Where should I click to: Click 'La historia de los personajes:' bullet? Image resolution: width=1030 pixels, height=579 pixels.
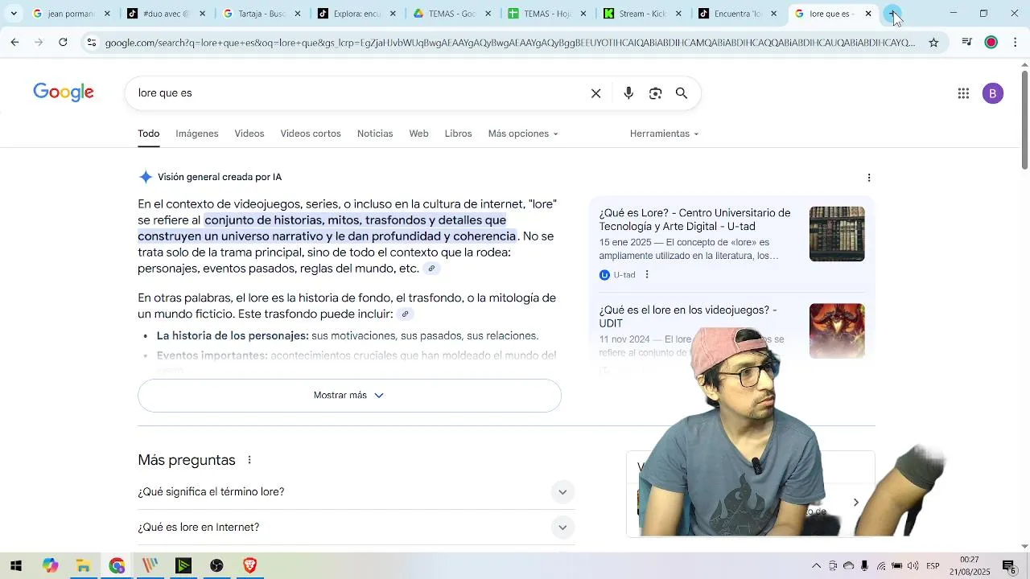[x=233, y=336]
